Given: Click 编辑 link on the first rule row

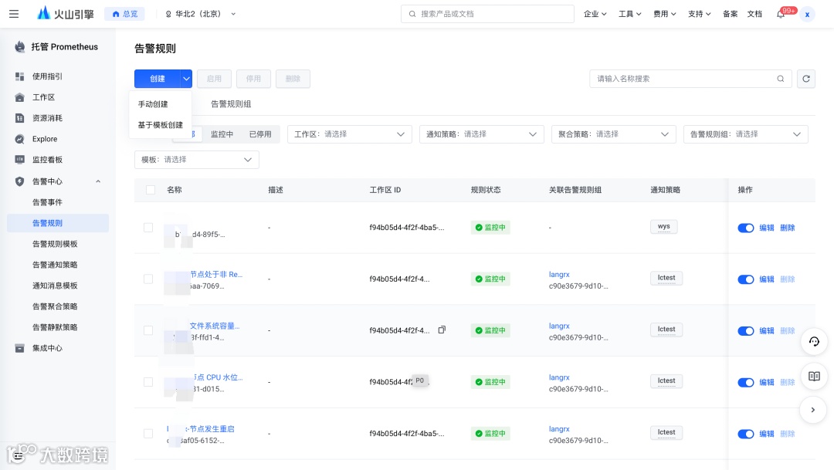Looking at the screenshot, I should pos(767,228).
